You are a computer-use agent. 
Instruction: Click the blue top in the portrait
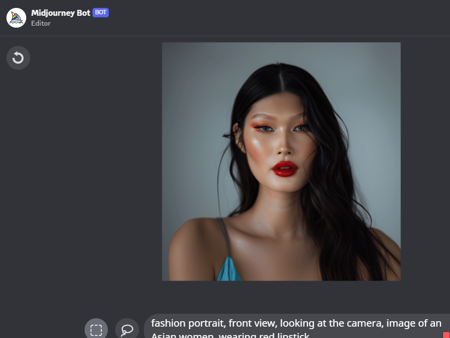pos(228,270)
